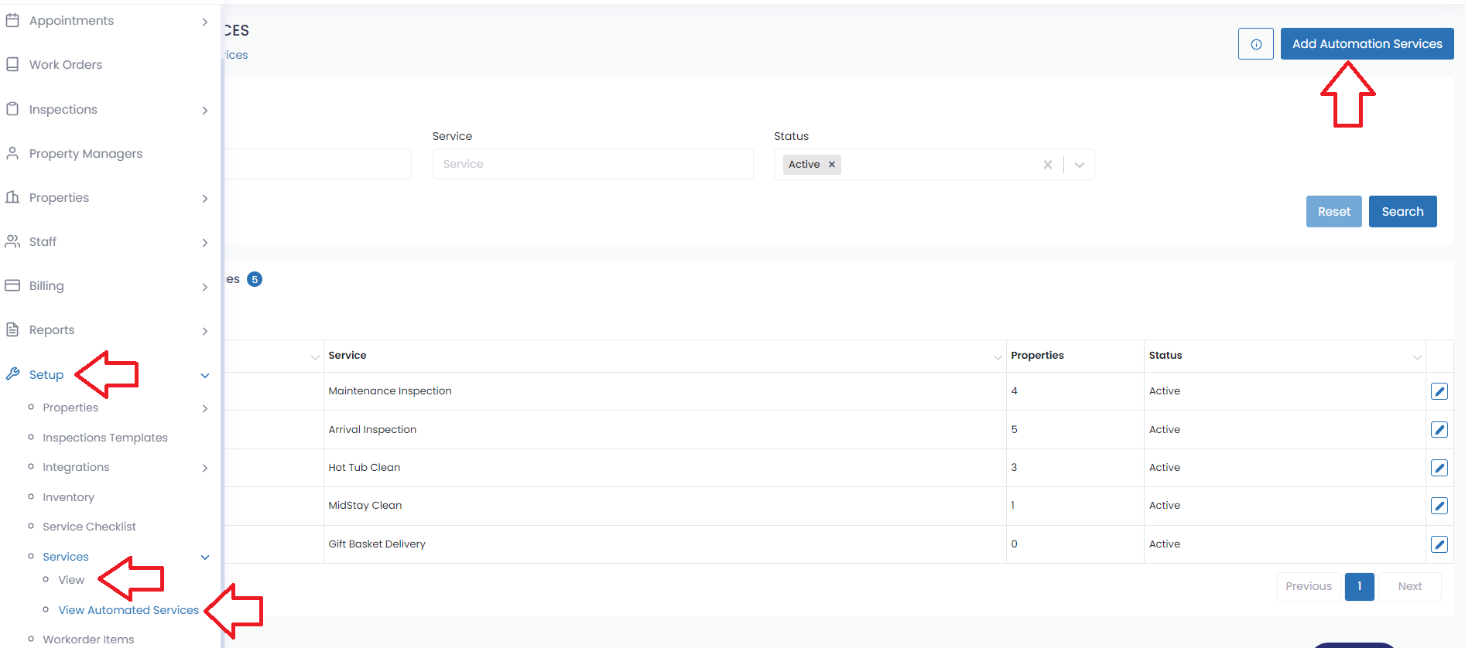Expand the Billing menu chevron
The width and height of the screenshot is (1465, 648).
205,287
